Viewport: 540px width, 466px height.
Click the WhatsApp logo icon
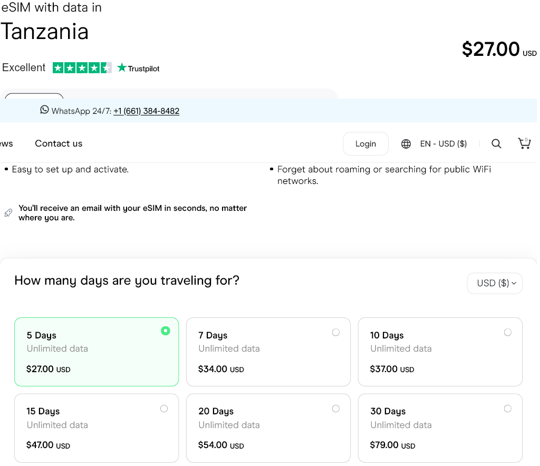(44, 110)
